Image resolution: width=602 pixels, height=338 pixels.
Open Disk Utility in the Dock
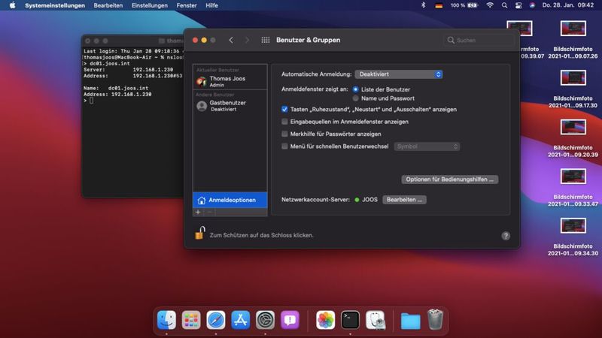tap(375, 320)
